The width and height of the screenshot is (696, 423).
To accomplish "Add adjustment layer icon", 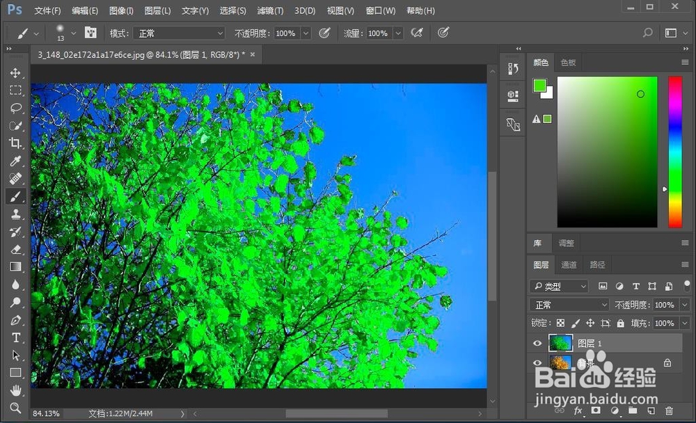I will (615, 410).
